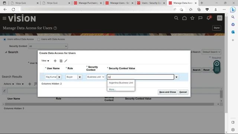Add a row with dialog plus icon

(55, 61)
